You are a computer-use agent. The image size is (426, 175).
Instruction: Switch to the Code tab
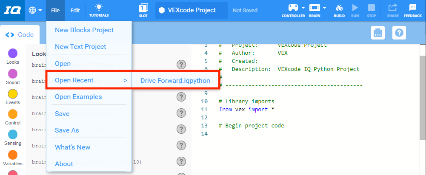20,35
